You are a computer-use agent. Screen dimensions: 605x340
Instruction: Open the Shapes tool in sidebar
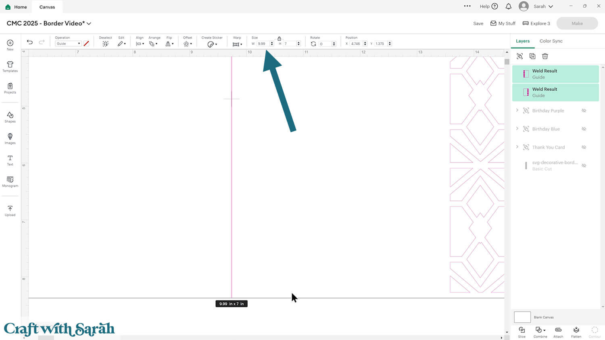coord(10,117)
